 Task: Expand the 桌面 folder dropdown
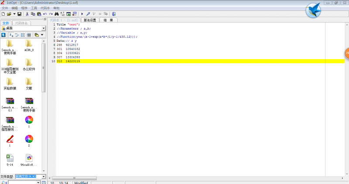coord(44,28)
